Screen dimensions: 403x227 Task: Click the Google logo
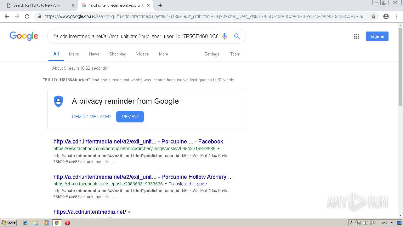pos(24,36)
